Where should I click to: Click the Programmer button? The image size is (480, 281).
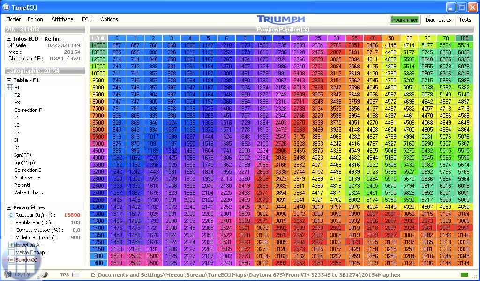pos(404,20)
